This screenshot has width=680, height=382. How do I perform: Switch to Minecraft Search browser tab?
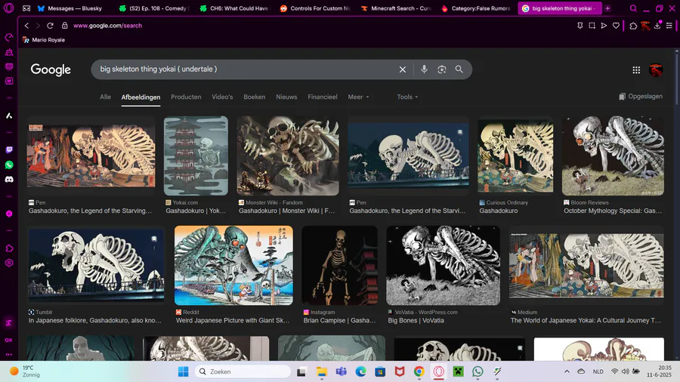[x=396, y=8]
